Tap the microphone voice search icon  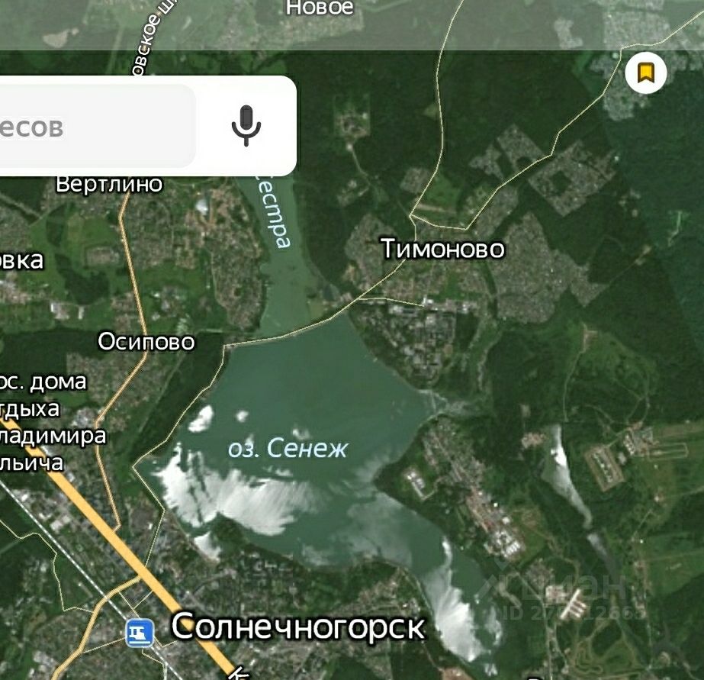coord(246,126)
